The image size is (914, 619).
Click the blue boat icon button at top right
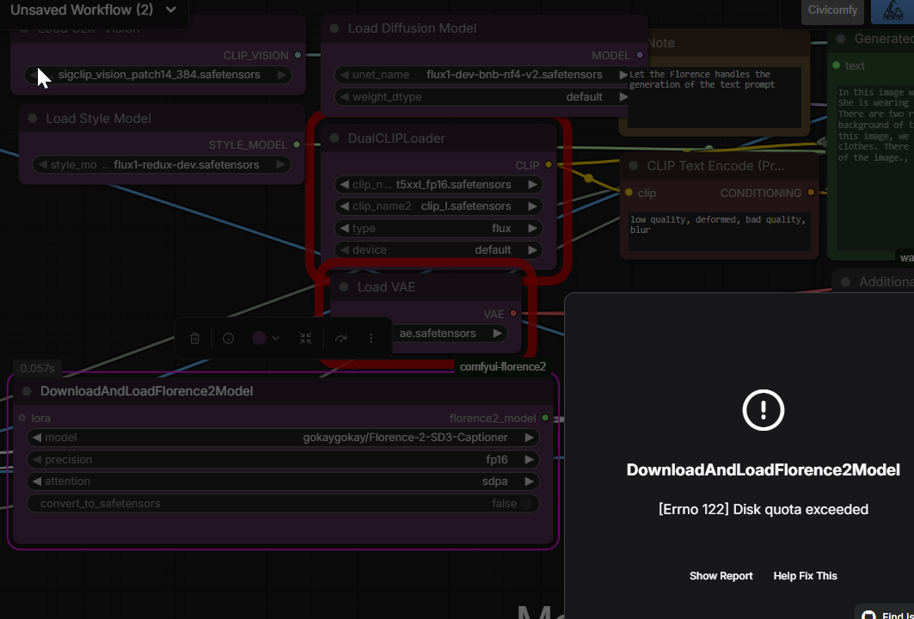click(893, 10)
